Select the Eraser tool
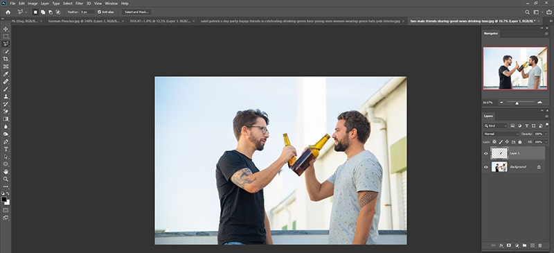Screen dimensions: 554x253 pyautogui.click(x=6, y=112)
